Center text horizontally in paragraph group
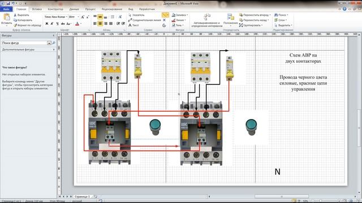The height and width of the screenshot is (203, 362). [100, 24]
